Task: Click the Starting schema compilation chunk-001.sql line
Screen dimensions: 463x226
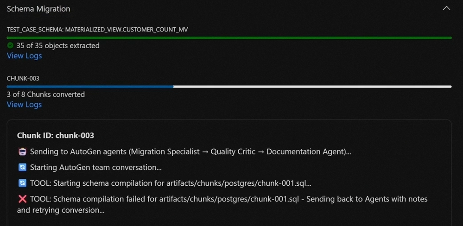Action: tap(171, 183)
